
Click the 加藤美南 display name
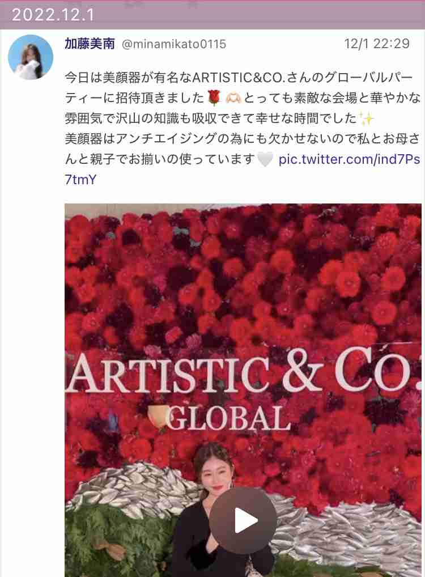(90, 44)
